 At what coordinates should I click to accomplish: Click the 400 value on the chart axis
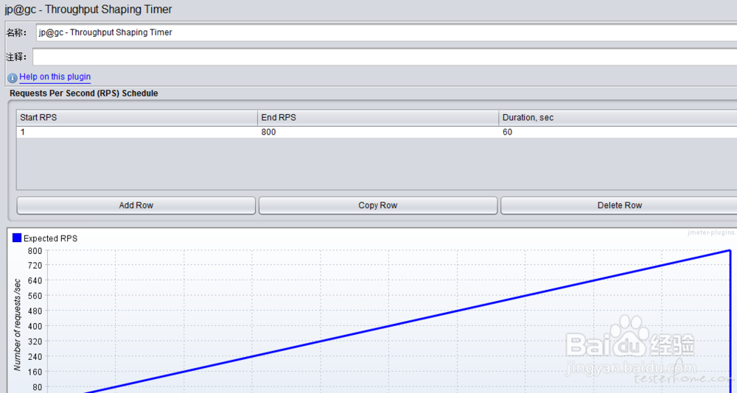(x=35, y=326)
